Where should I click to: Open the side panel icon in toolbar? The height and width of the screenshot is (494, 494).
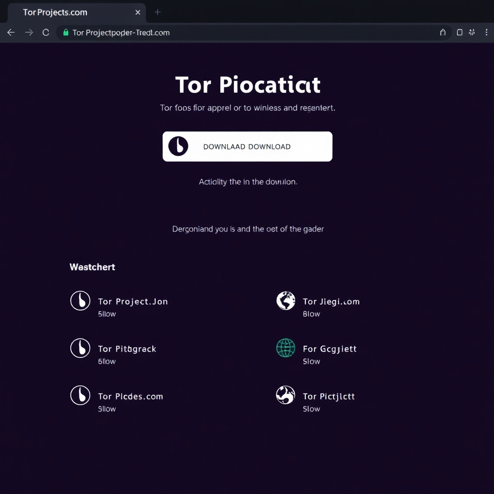pyautogui.click(x=460, y=32)
